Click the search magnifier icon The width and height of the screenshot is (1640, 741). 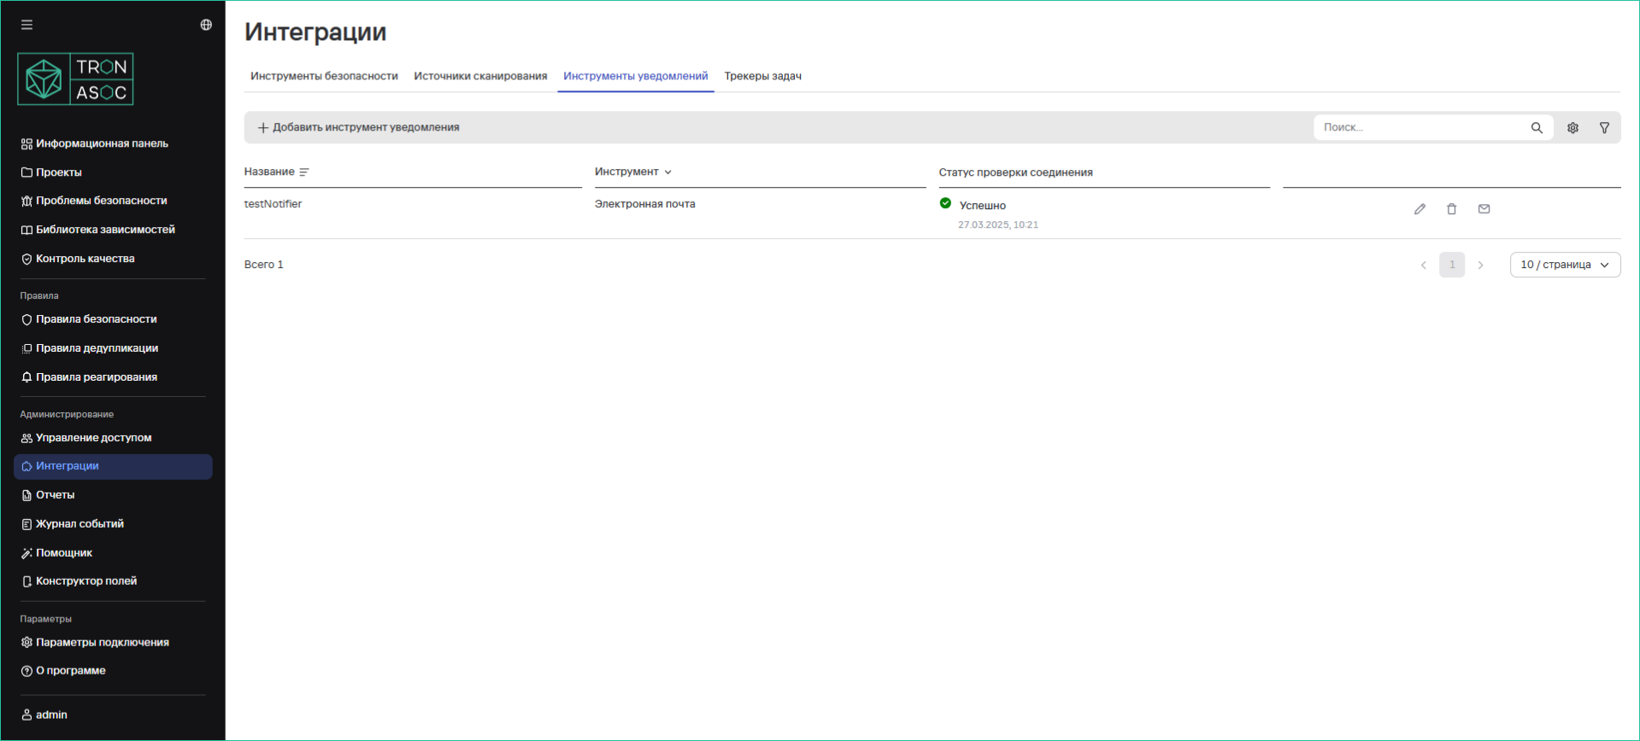tap(1537, 128)
